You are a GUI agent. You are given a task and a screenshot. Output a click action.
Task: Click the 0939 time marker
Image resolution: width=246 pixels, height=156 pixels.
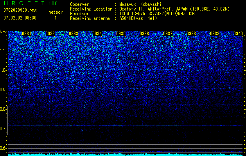click(215, 34)
